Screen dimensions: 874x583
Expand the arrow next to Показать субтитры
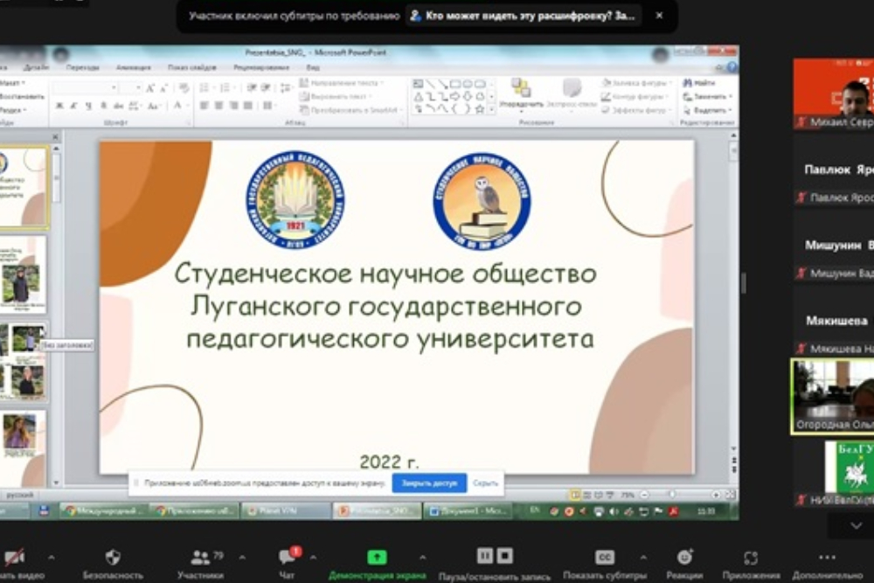pyautogui.click(x=643, y=557)
